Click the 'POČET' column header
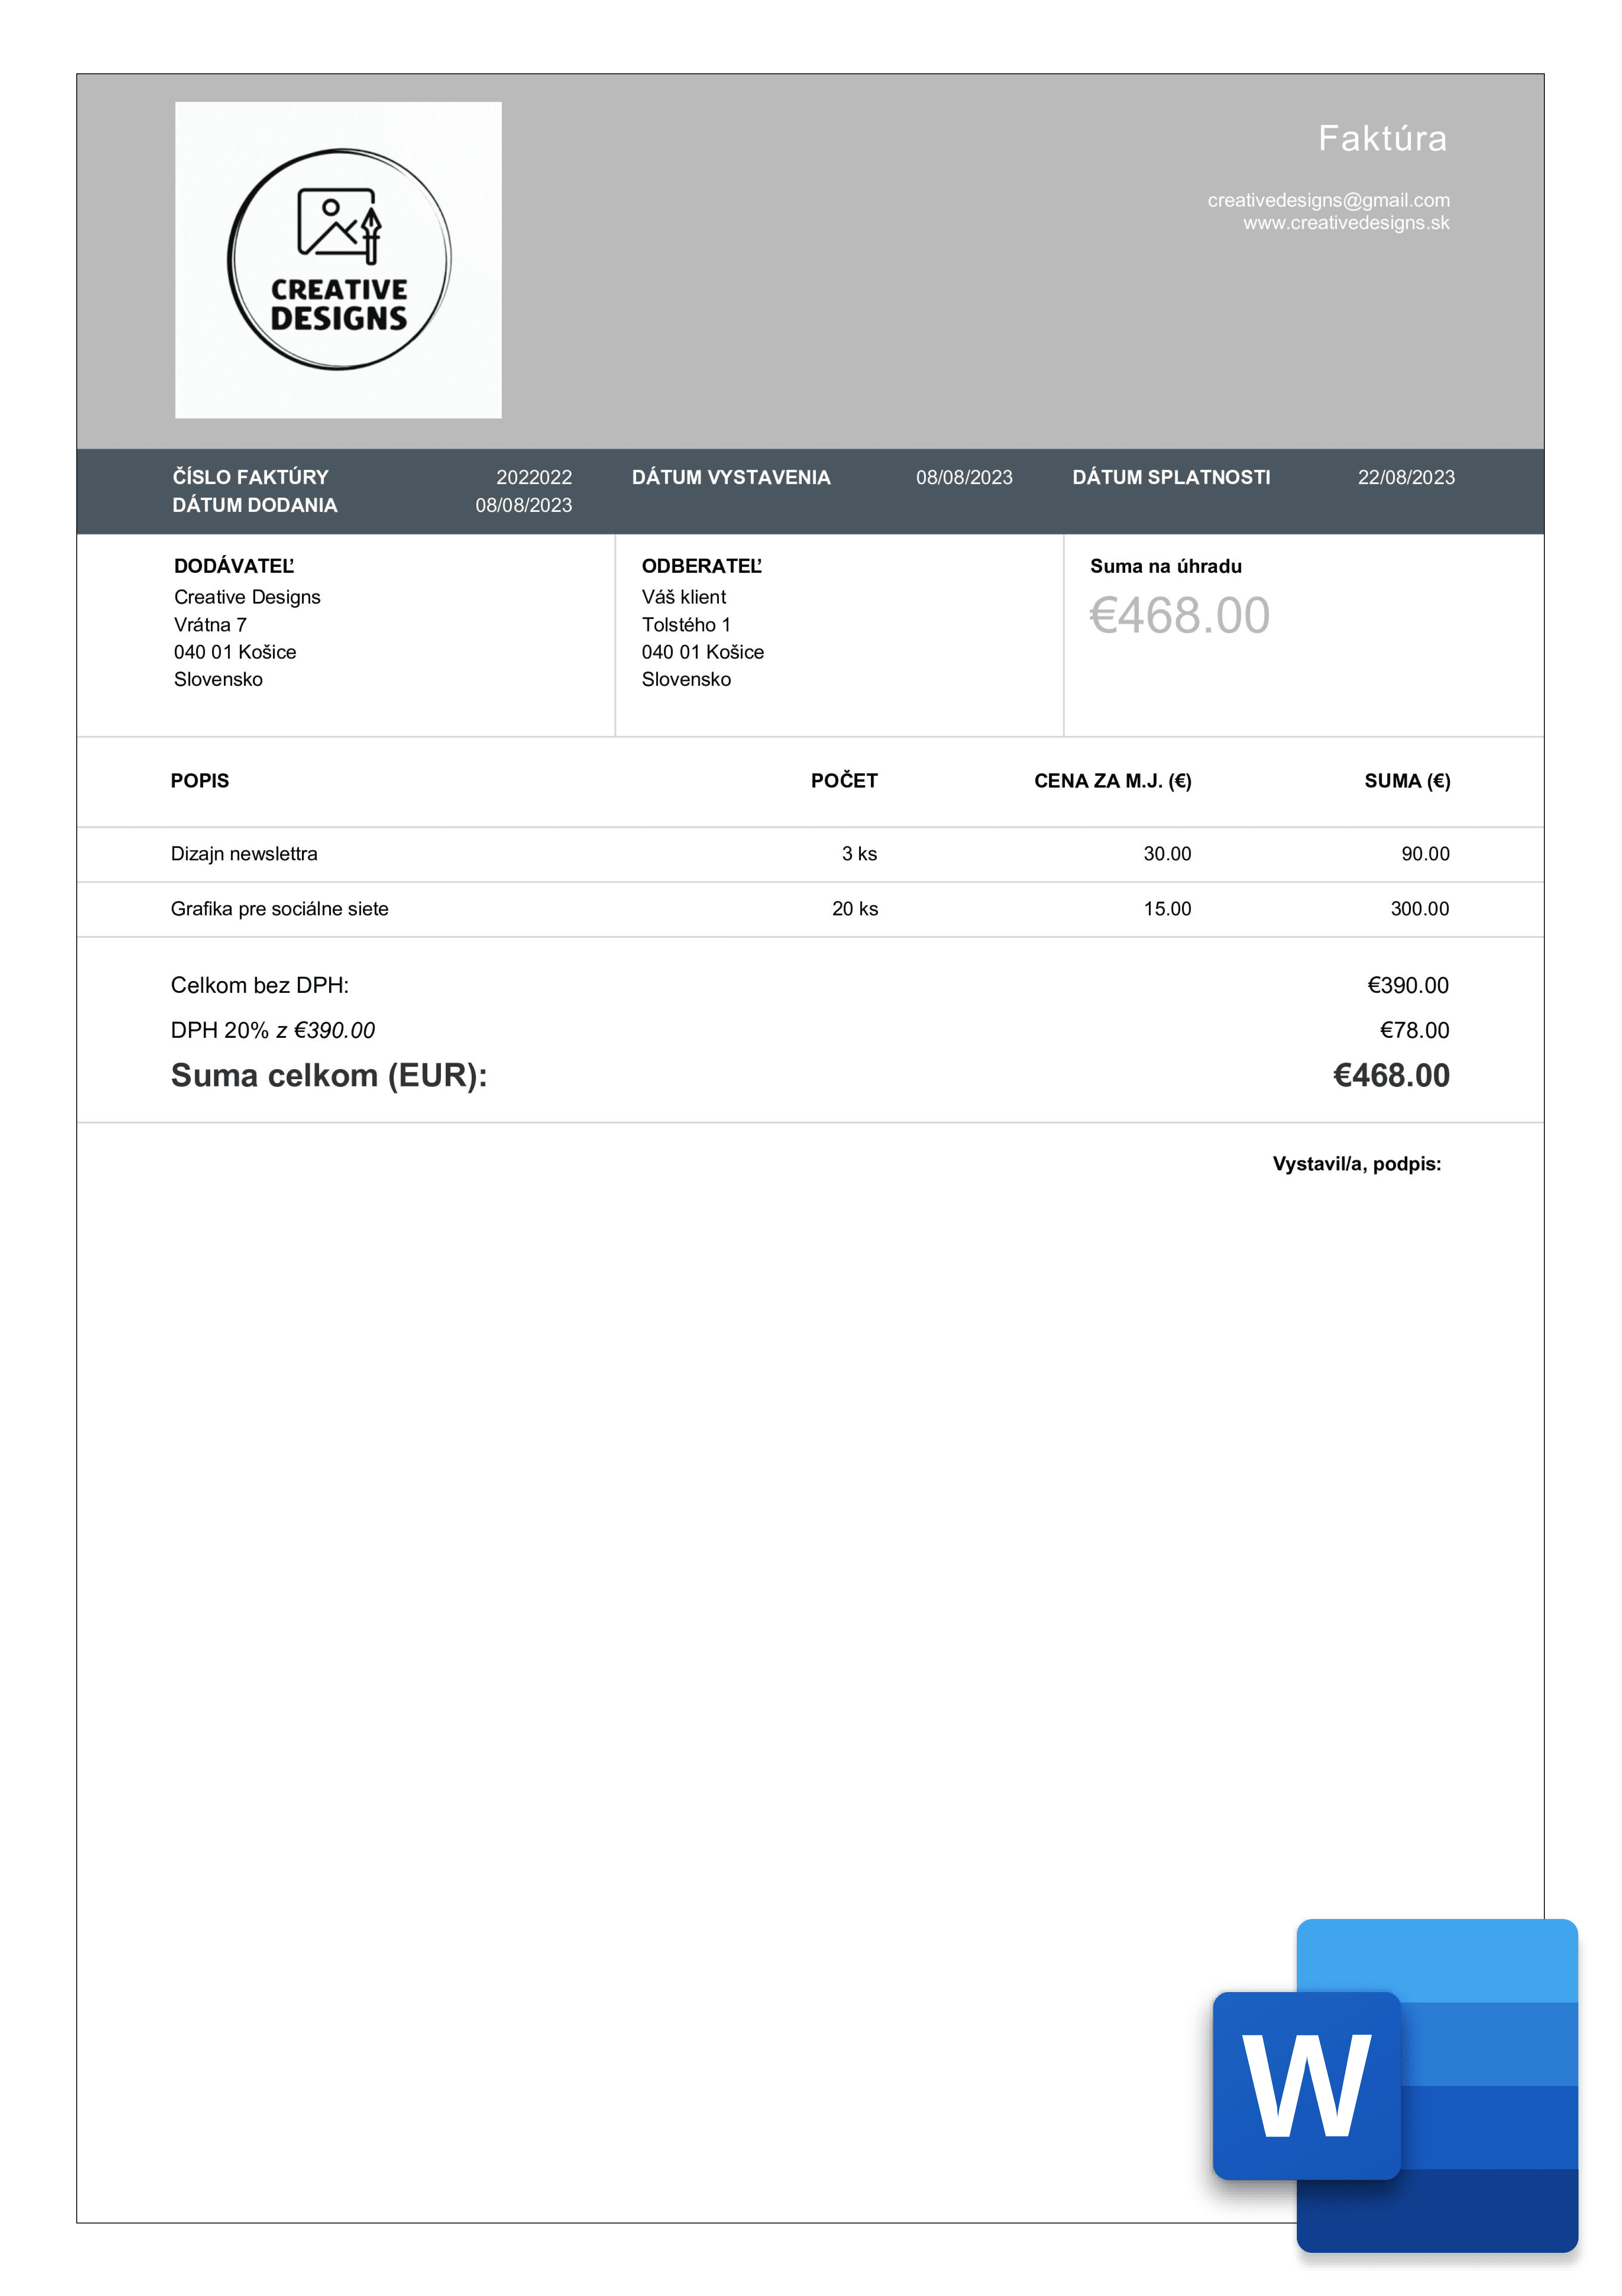1622x2296 pixels. click(844, 780)
